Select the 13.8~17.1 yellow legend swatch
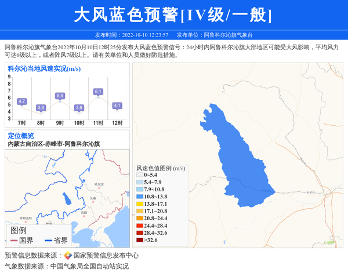348x273 pixels. coord(140,204)
